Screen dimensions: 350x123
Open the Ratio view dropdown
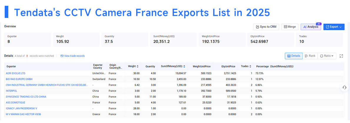click(327, 56)
